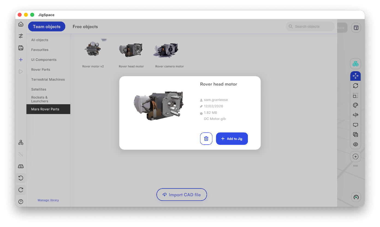Click the Rover head motor dialog title
380x227 pixels.
[x=219, y=84]
